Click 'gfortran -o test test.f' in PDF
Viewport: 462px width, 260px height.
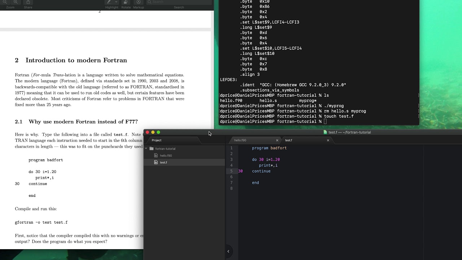pyautogui.click(x=41, y=222)
